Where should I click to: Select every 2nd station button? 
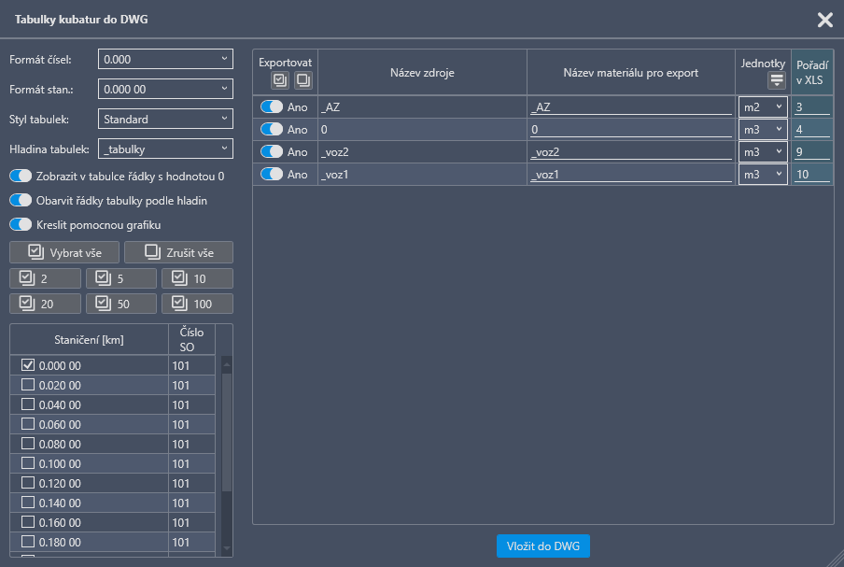click(x=46, y=278)
